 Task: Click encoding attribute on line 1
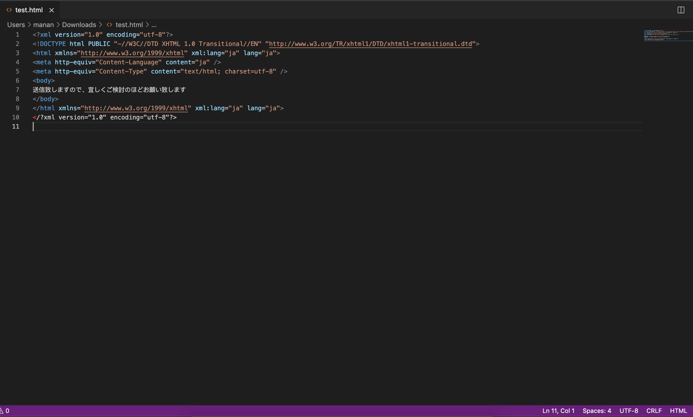click(121, 34)
